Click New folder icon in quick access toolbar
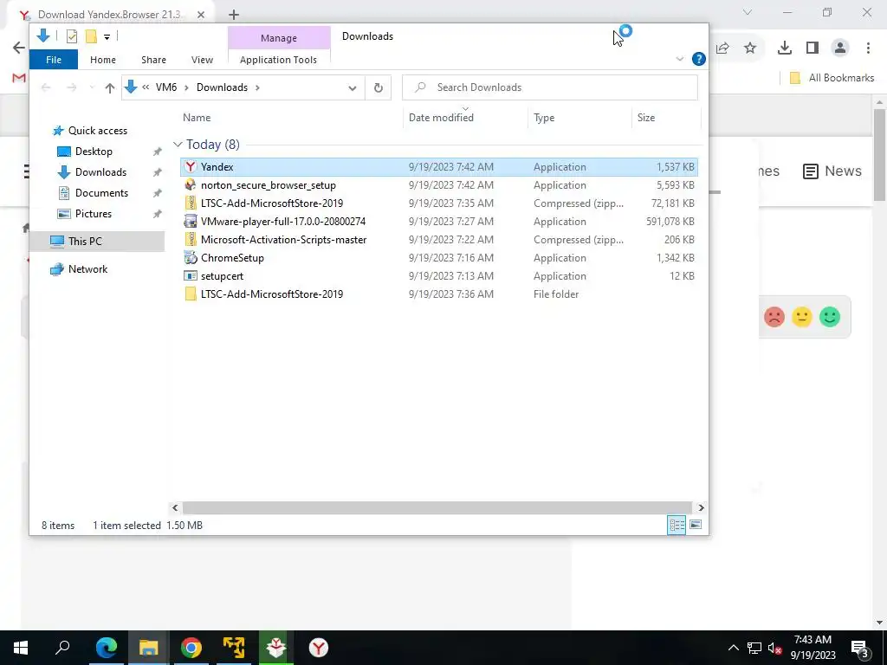 click(x=91, y=36)
